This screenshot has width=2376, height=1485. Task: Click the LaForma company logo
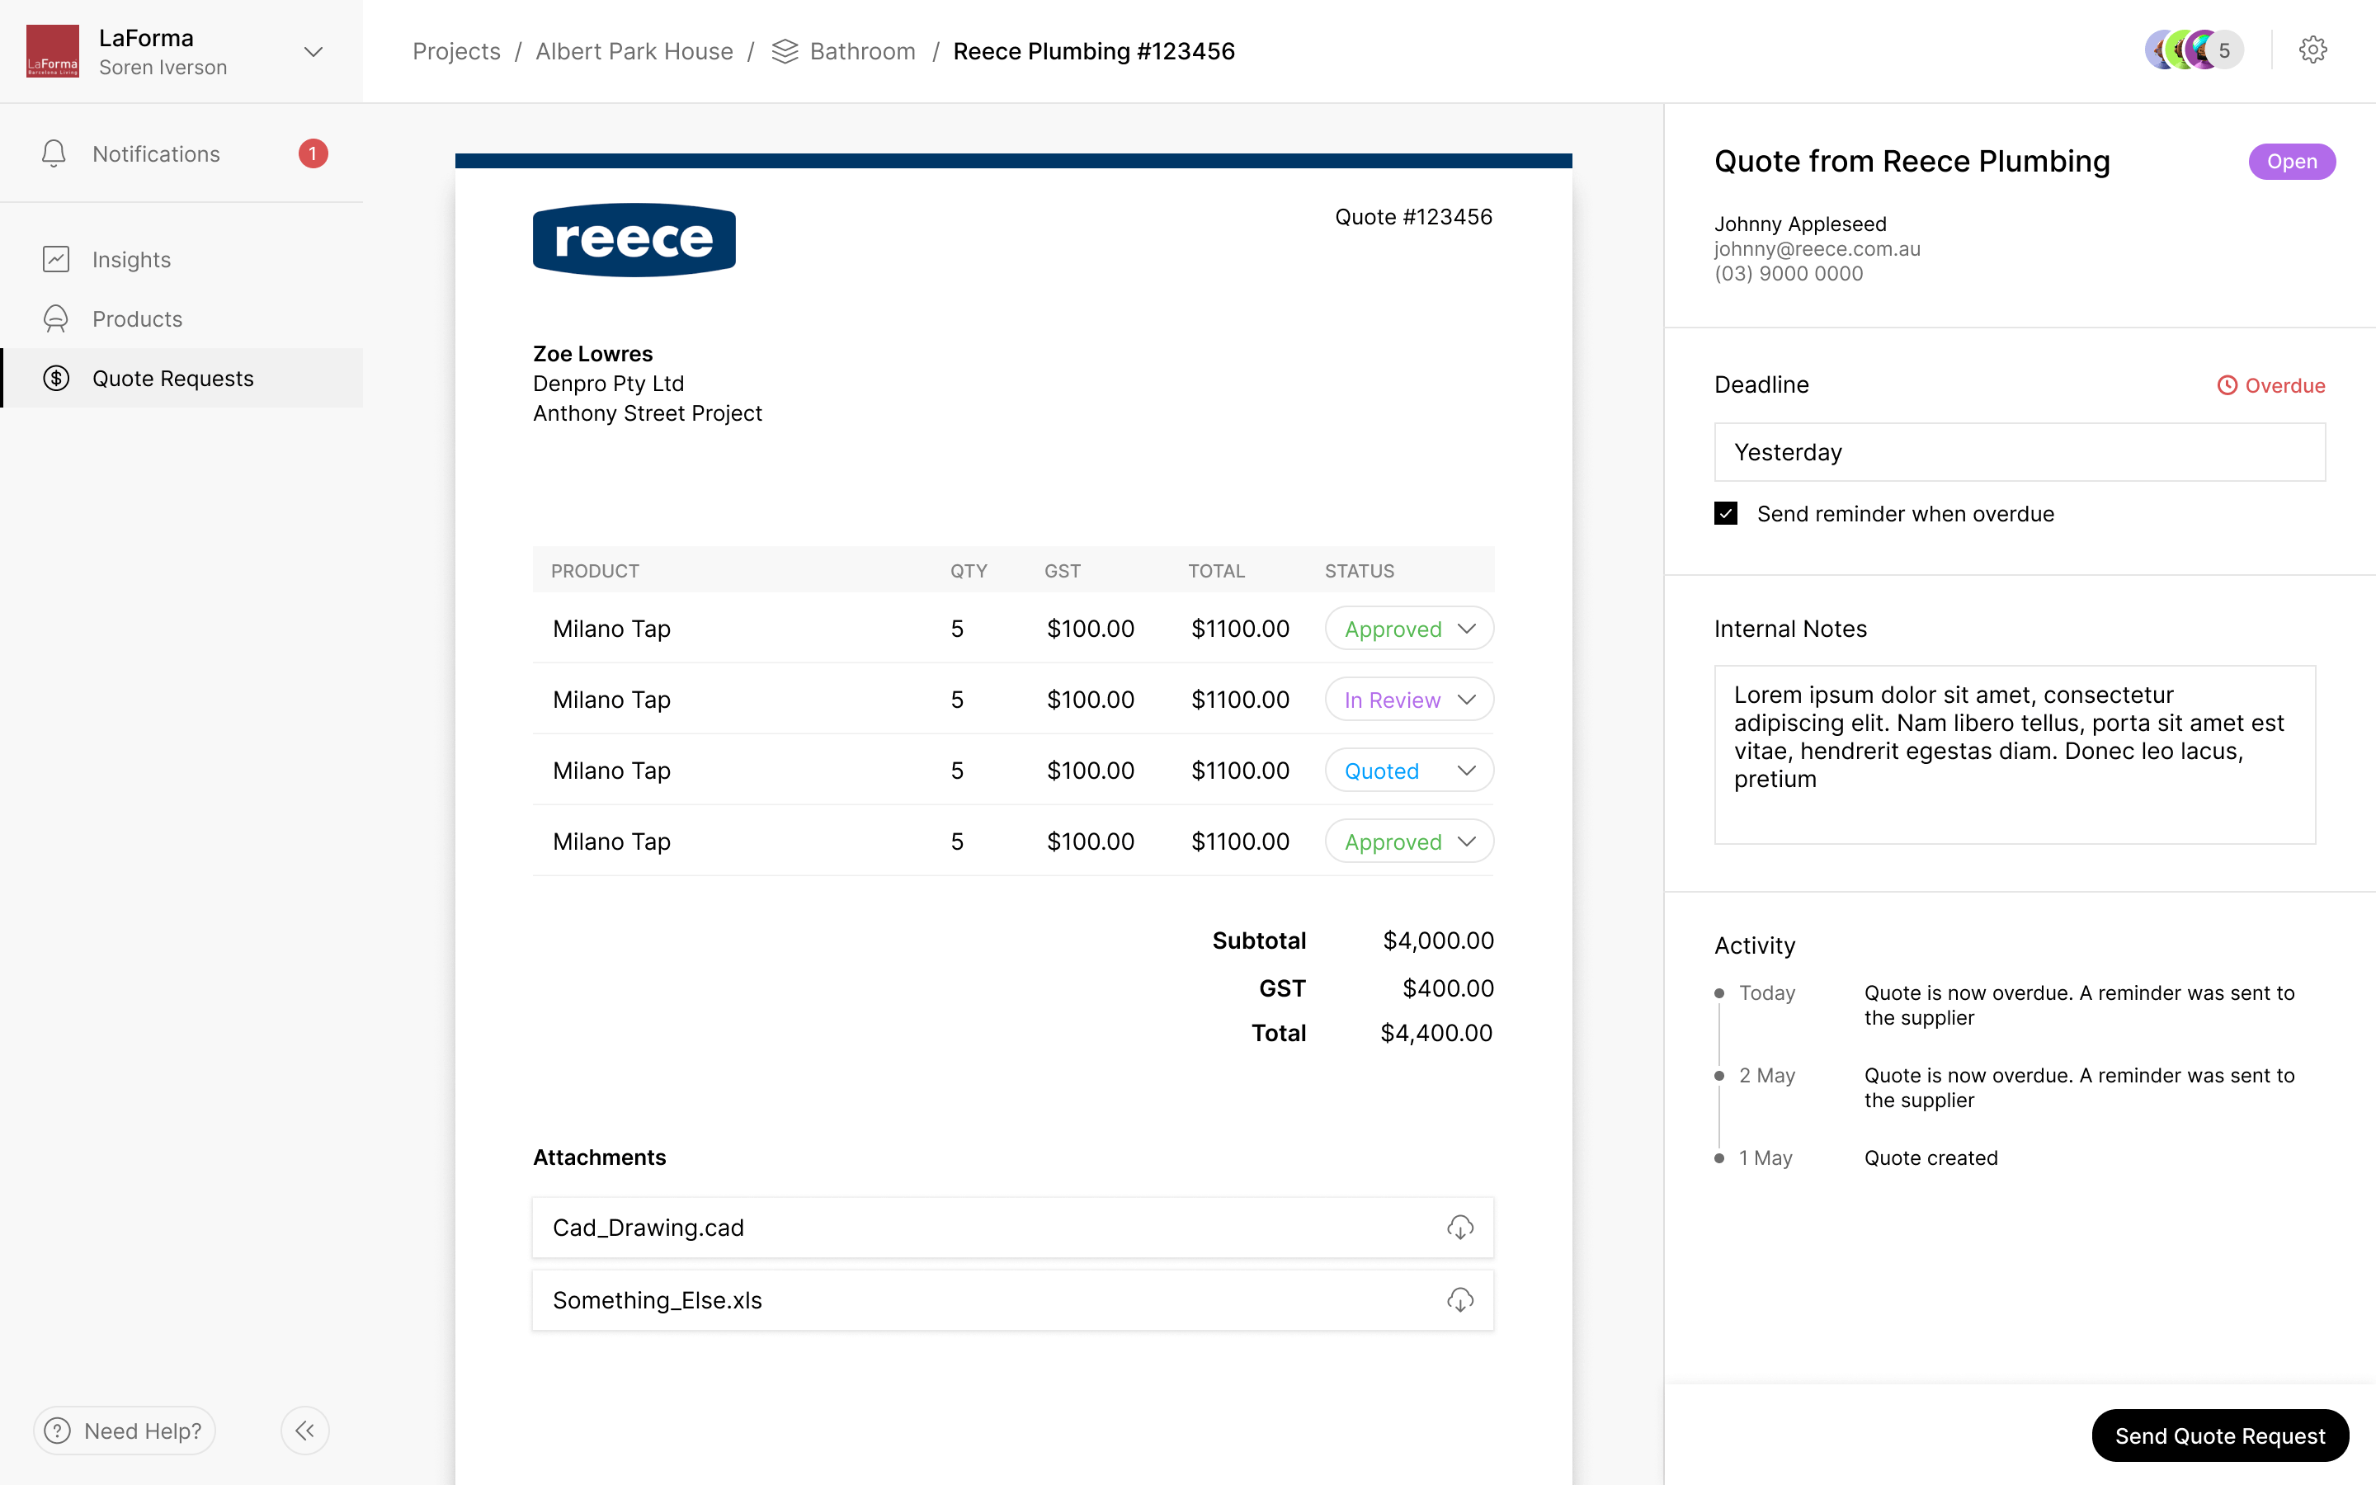coord(52,51)
